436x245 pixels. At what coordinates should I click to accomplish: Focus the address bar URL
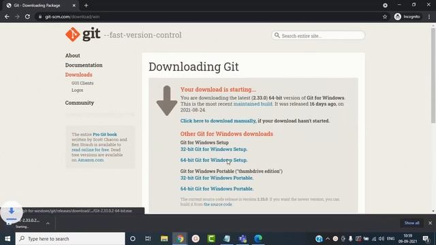[72, 16]
